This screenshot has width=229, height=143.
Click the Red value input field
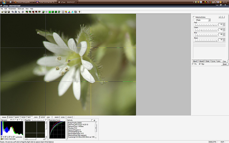[221, 25]
